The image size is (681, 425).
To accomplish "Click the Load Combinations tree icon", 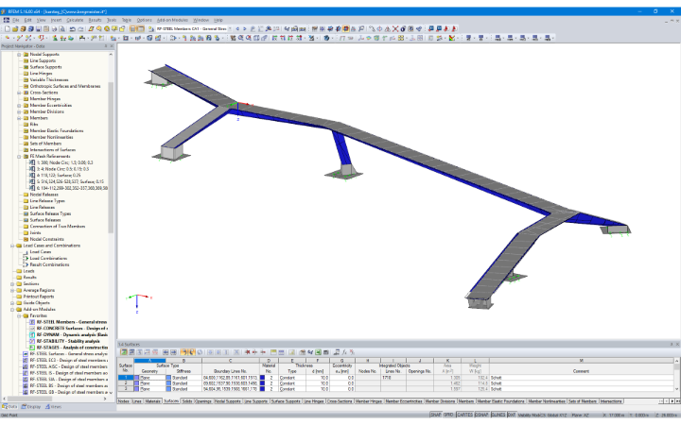I will (26, 258).
